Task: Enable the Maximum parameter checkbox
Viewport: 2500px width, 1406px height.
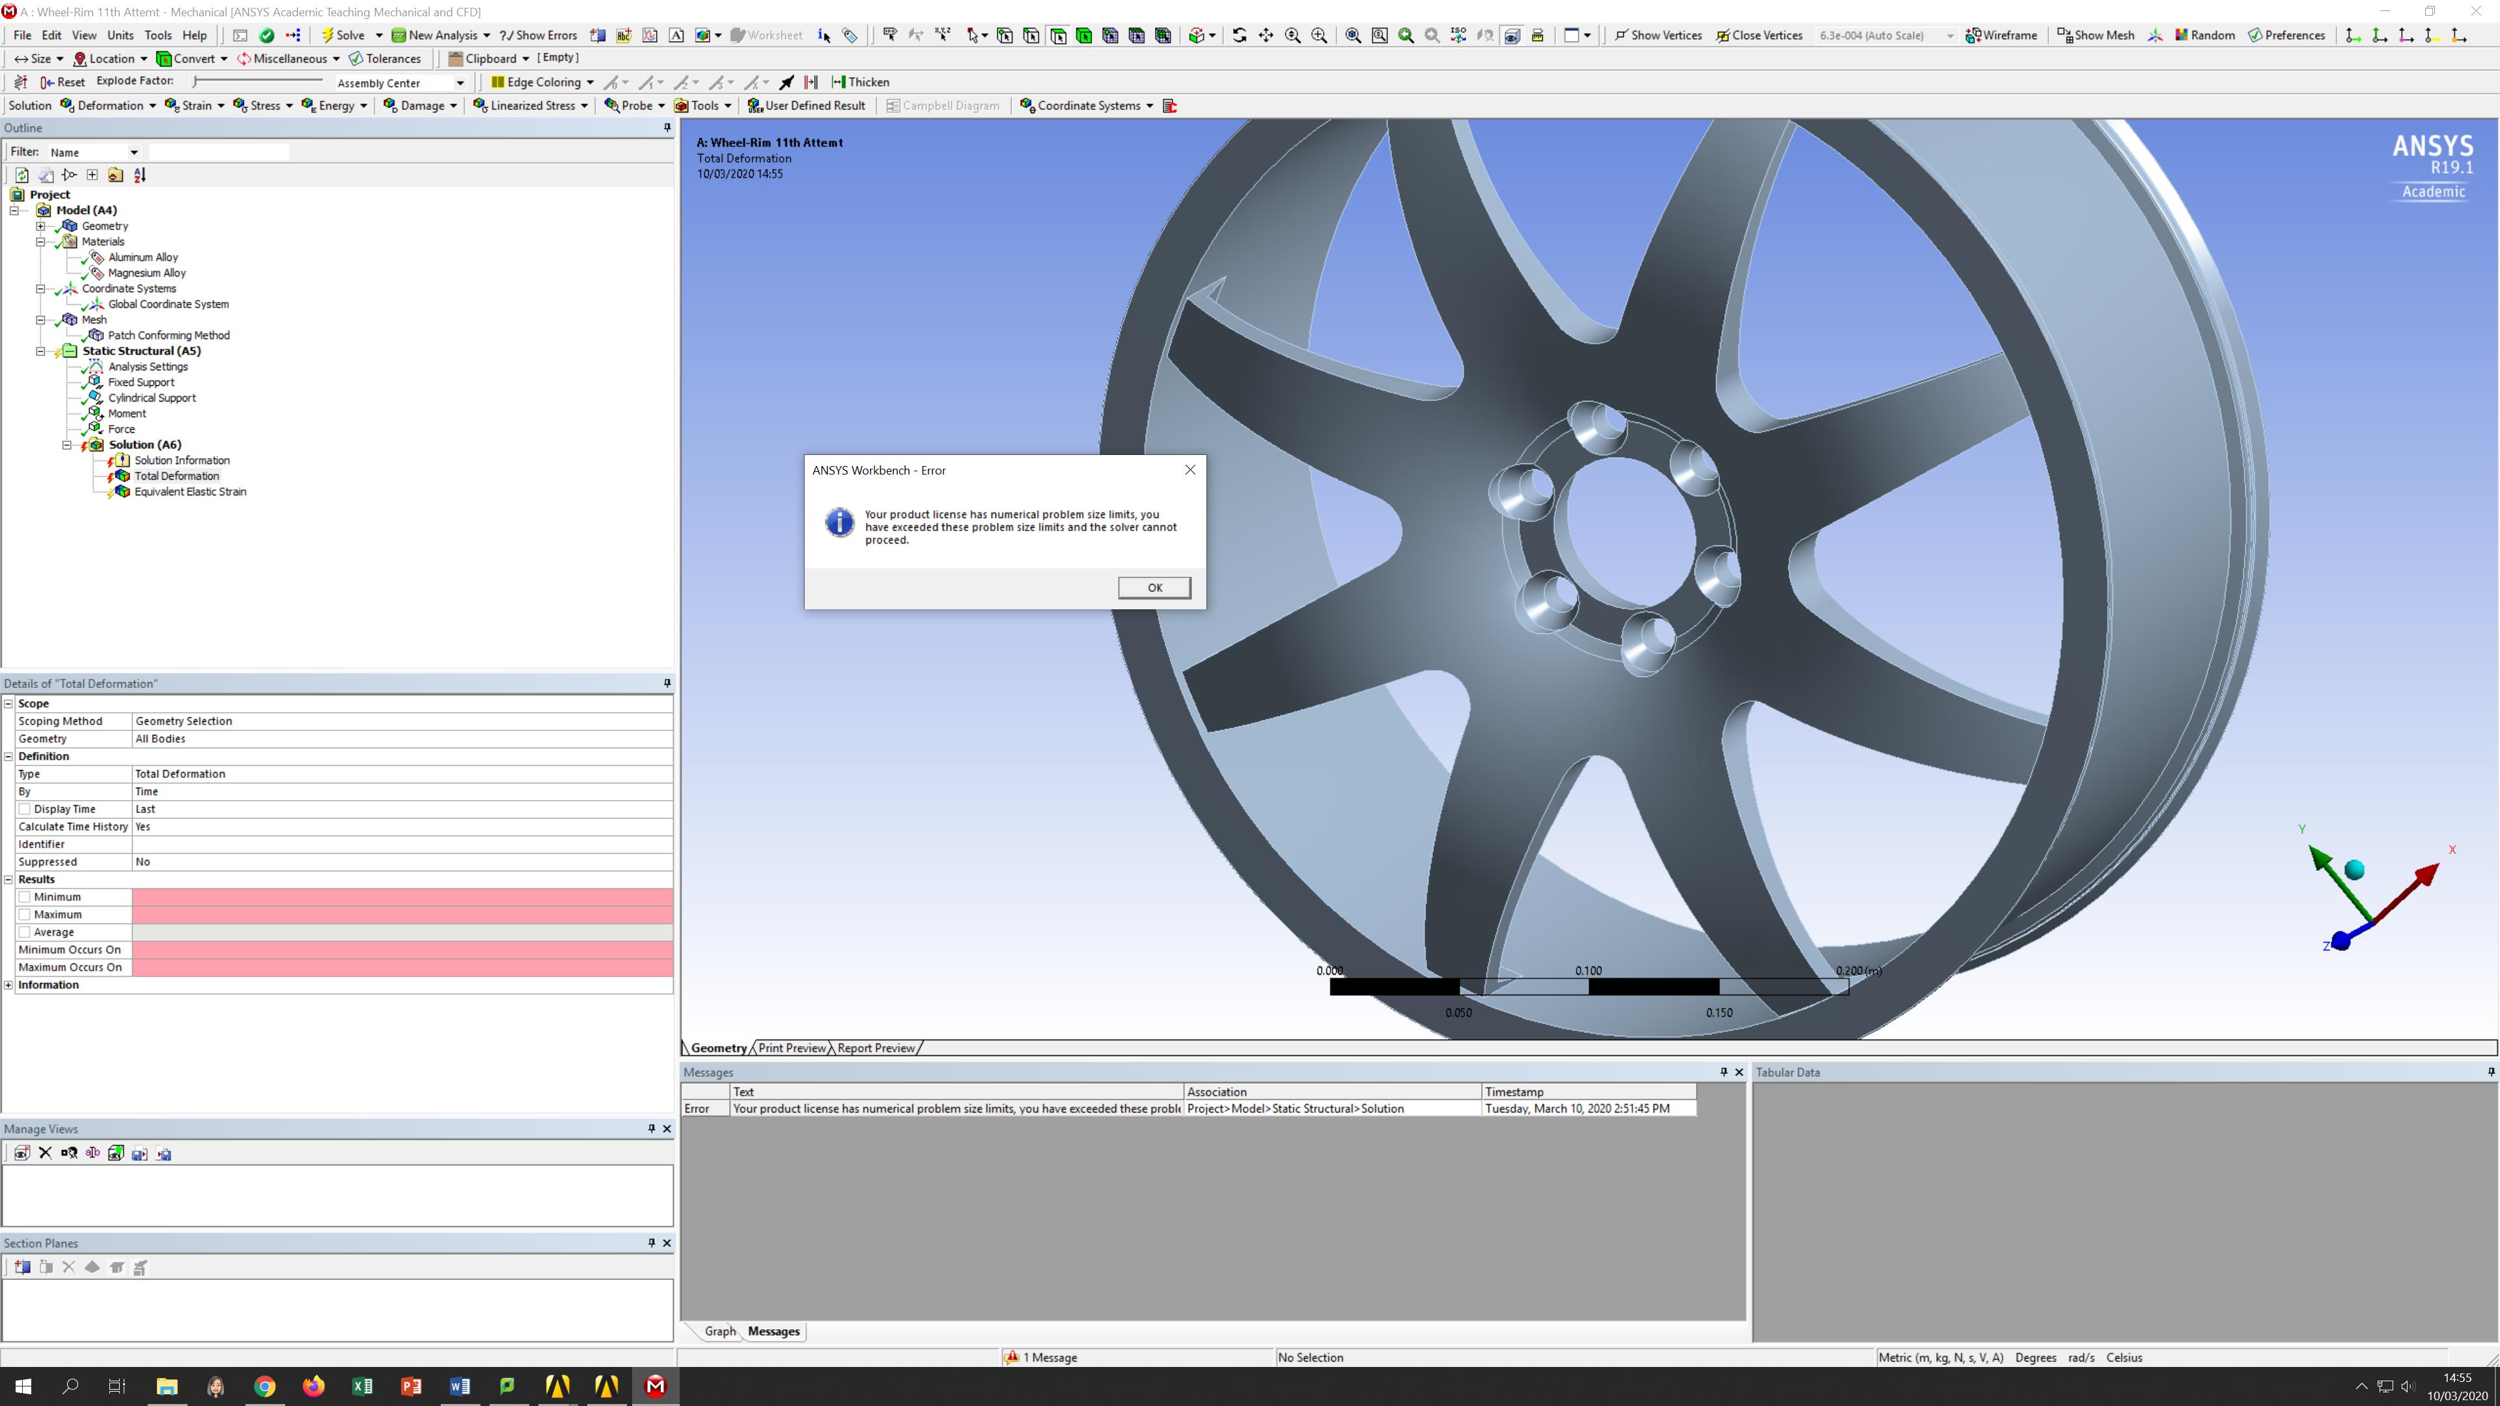Action: point(24,915)
